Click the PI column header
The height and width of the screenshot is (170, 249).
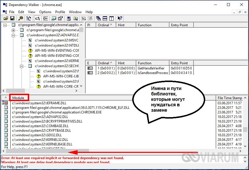(91, 25)
